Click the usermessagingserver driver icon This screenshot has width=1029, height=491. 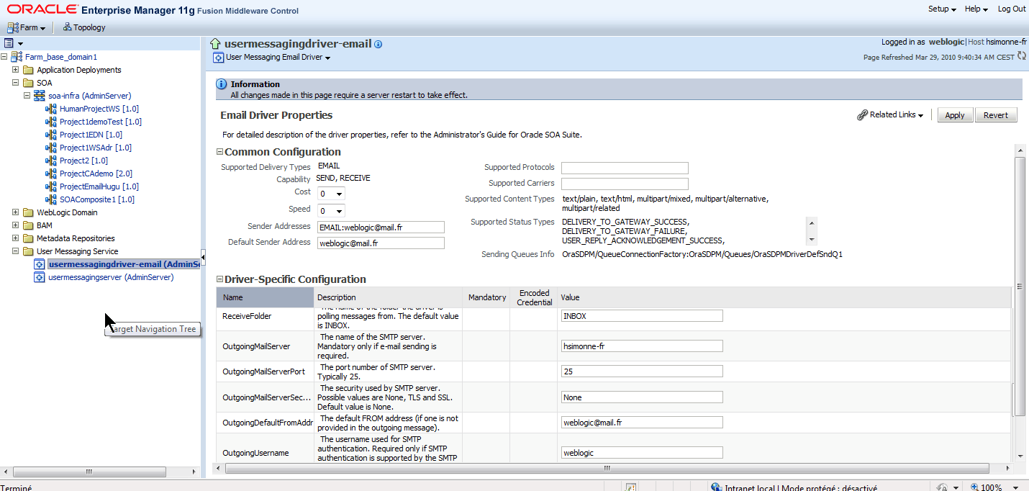[x=40, y=277]
